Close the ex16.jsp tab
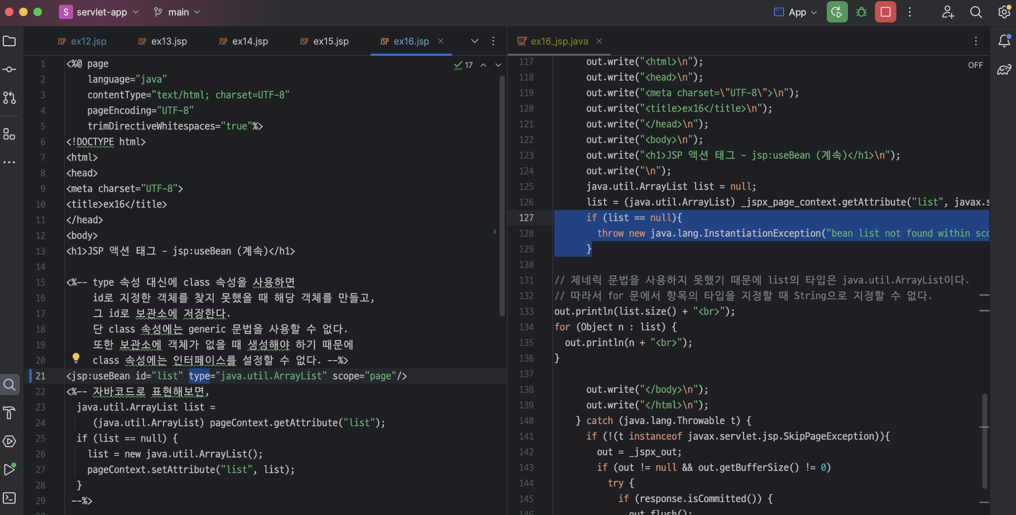This screenshot has width=1016, height=515. [440, 41]
